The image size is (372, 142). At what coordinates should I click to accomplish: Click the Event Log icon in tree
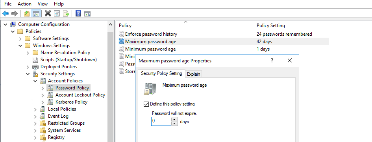43,116
